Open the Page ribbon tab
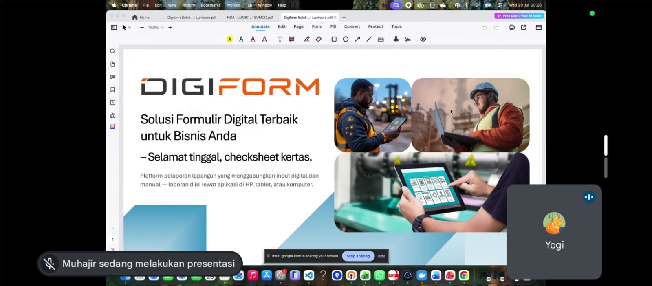This screenshot has height=286, width=652. pyautogui.click(x=299, y=26)
